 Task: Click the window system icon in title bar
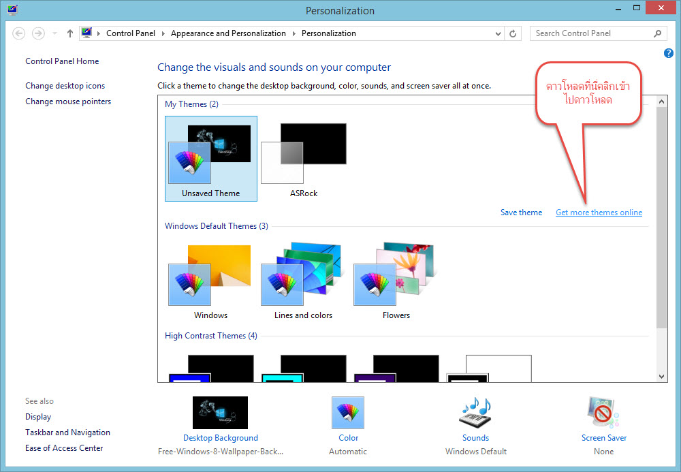pyautogui.click(x=12, y=10)
